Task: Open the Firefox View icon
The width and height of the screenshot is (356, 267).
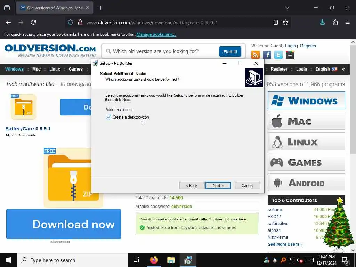Action: [x=7, y=8]
